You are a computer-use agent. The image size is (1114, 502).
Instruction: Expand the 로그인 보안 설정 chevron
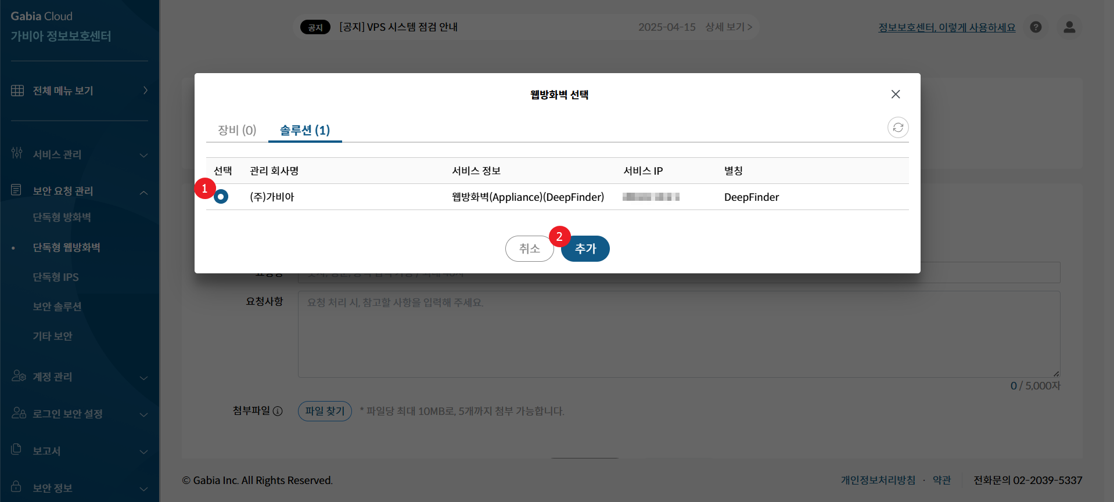tap(143, 414)
